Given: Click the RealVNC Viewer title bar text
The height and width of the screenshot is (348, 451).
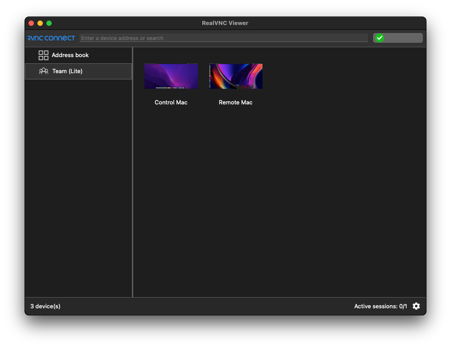Looking at the screenshot, I should [x=225, y=23].
